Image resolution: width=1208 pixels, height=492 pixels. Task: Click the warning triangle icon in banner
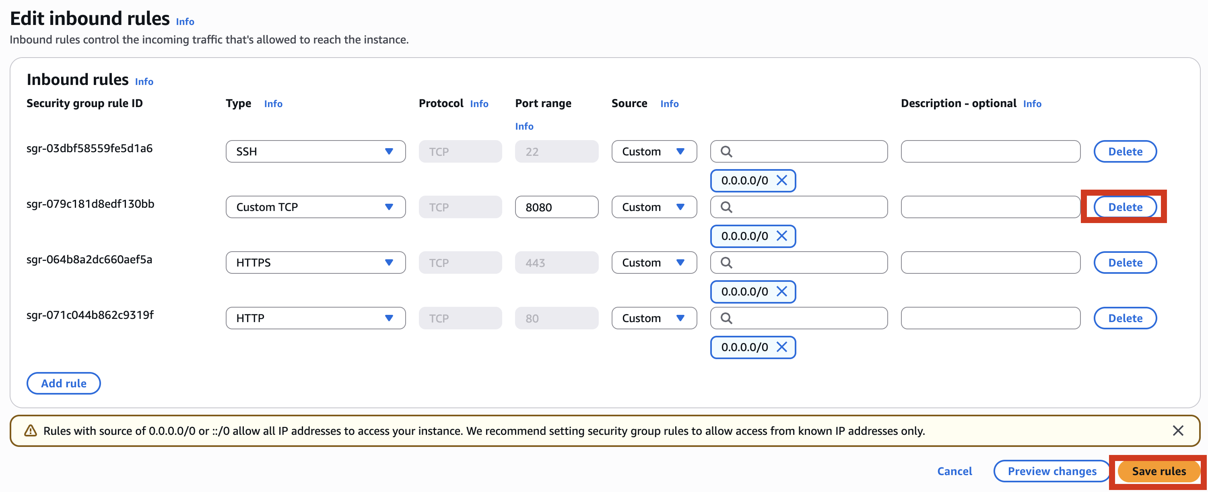(x=31, y=430)
